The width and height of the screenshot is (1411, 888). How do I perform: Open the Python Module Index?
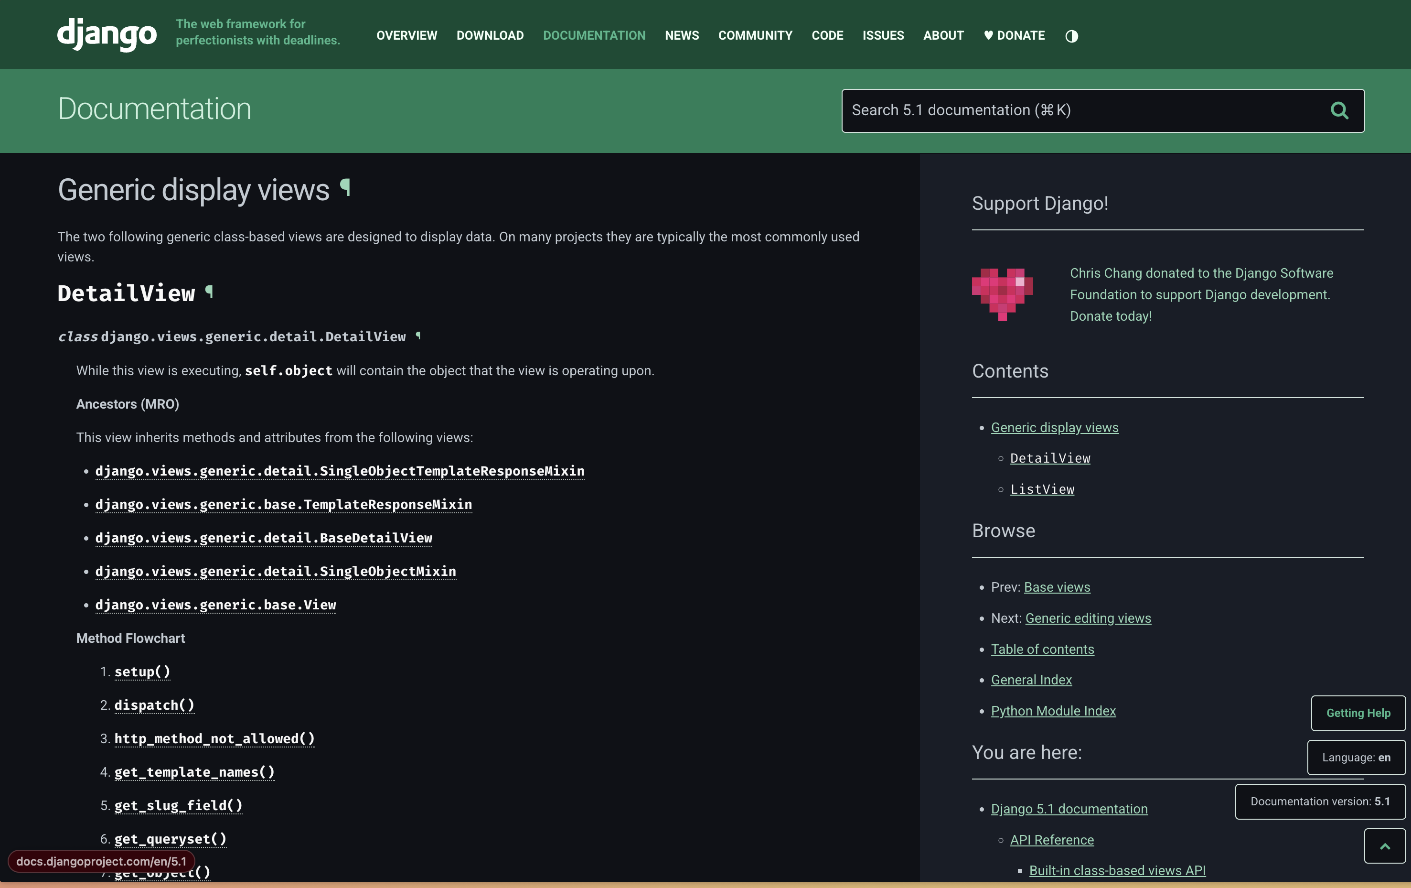pos(1053,710)
